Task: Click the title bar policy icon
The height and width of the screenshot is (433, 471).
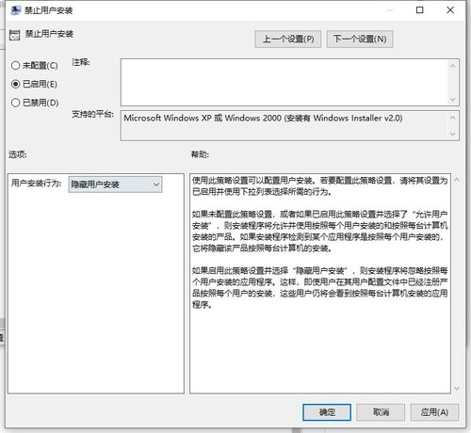Action: [15, 10]
